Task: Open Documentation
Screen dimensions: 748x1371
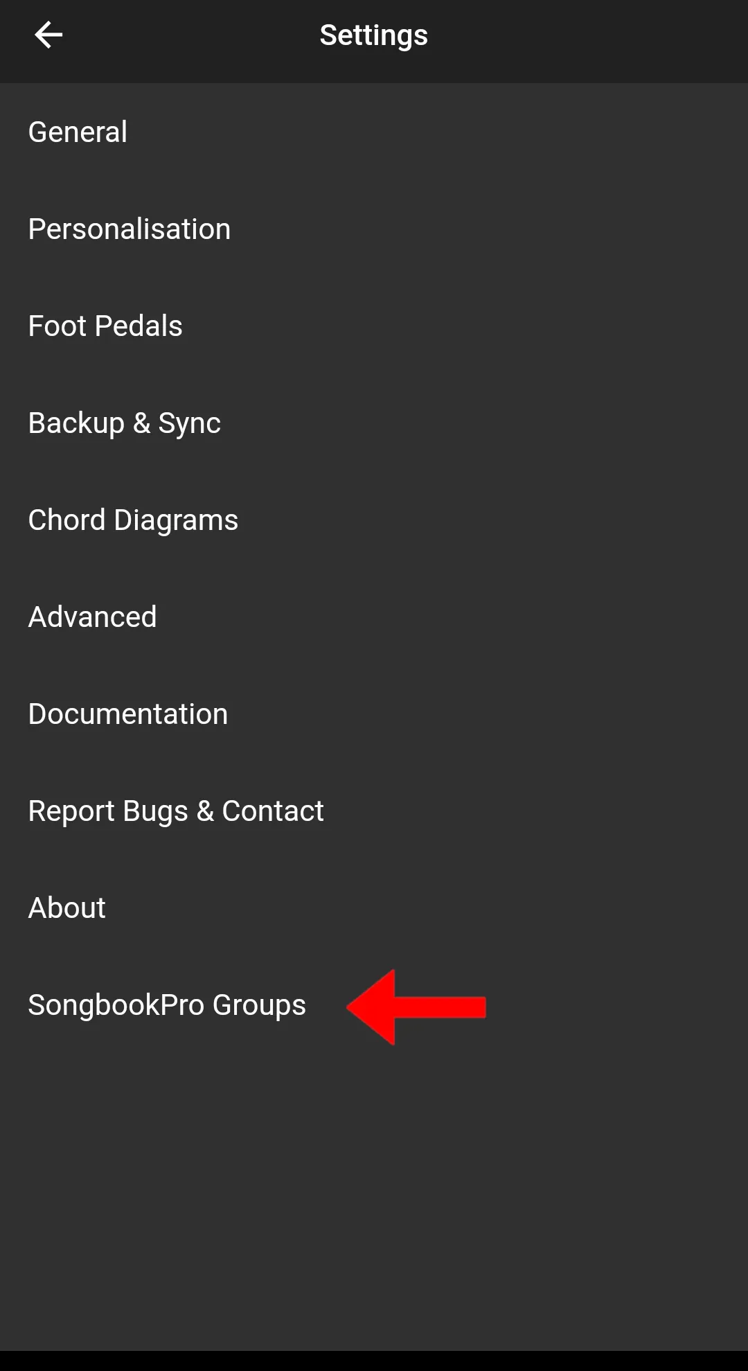Action: (x=128, y=714)
